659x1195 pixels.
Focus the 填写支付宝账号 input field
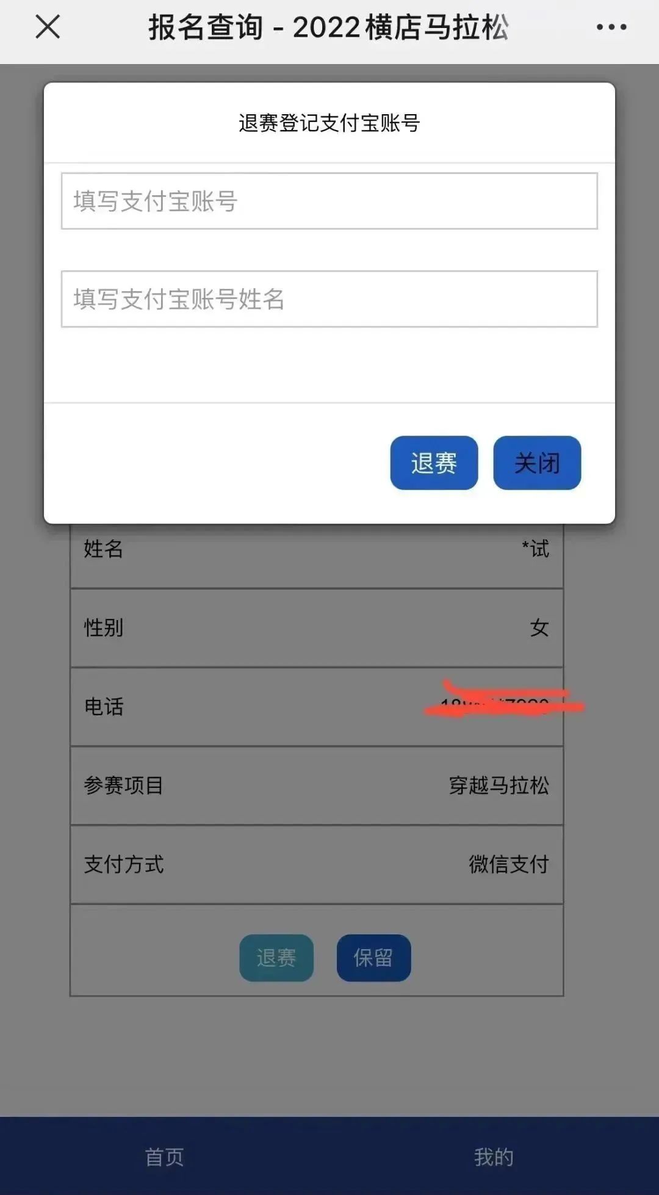[329, 201]
